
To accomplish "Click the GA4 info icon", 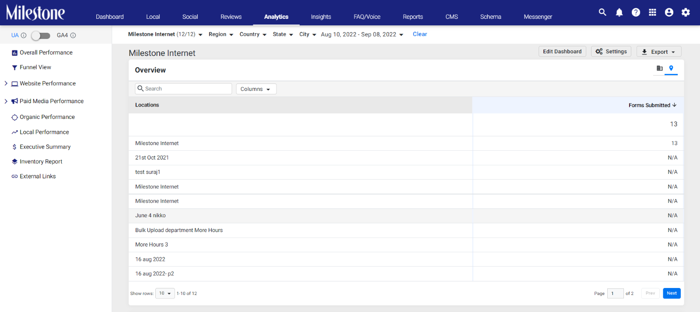I will point(73,35).
